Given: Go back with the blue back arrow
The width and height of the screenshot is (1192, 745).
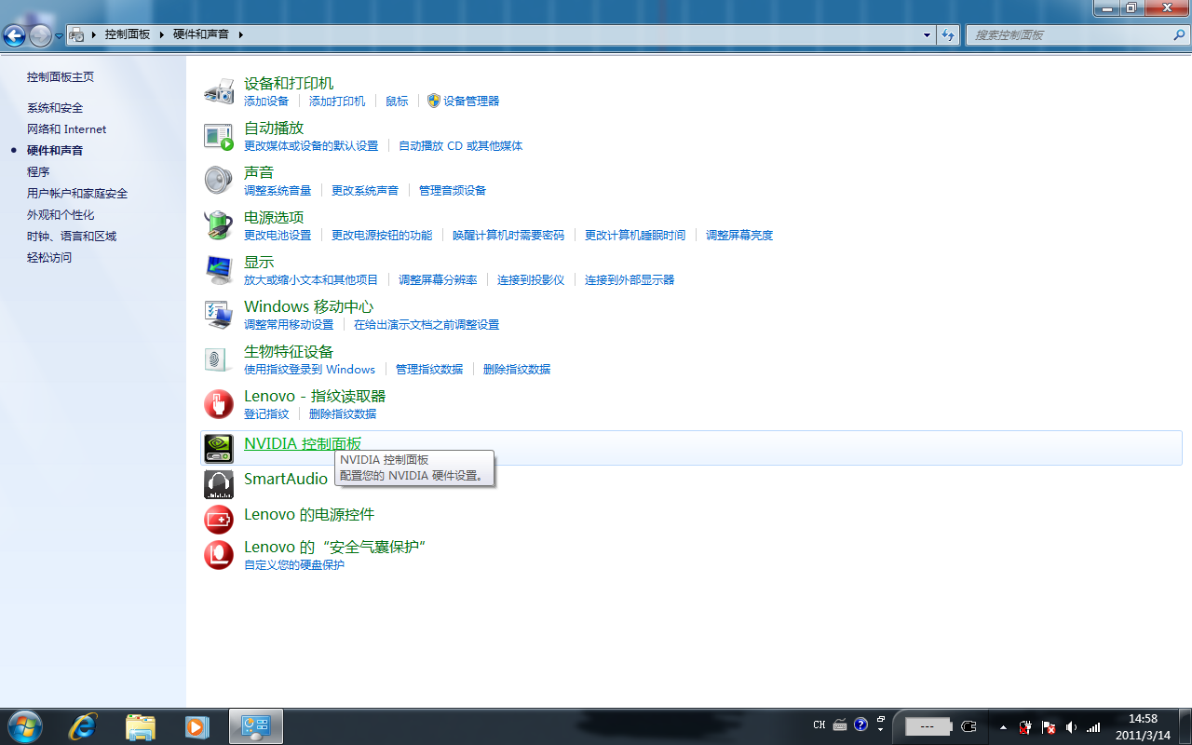Looking at the screenshot, I should pyautogui.click(x=14, y=35).
